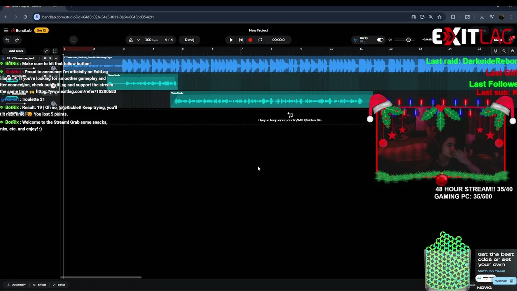Image resolution: width=517 pixels, height=291 pixels.
Task: Zoom out the timeline
Action: point(504,51)
